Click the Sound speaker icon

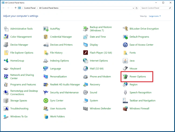86,92
